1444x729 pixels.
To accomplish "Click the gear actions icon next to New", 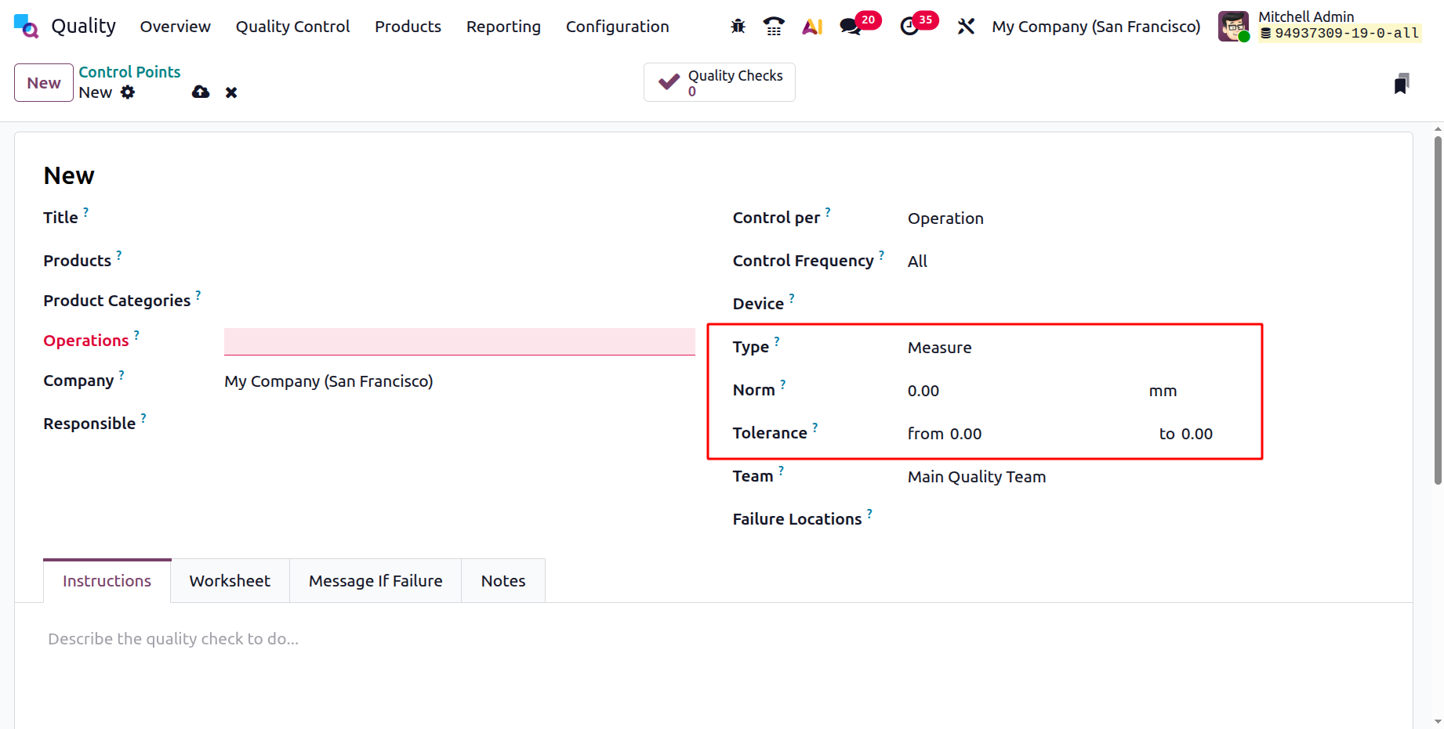I will click(128, 92).
